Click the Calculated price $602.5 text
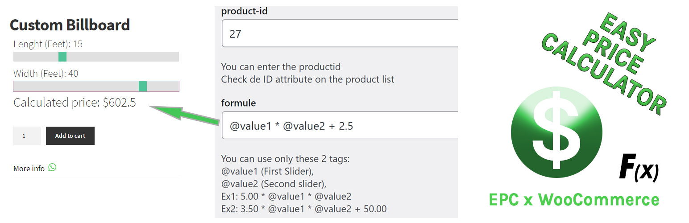The height and width of the screenshot is (223, 689). 75,103
